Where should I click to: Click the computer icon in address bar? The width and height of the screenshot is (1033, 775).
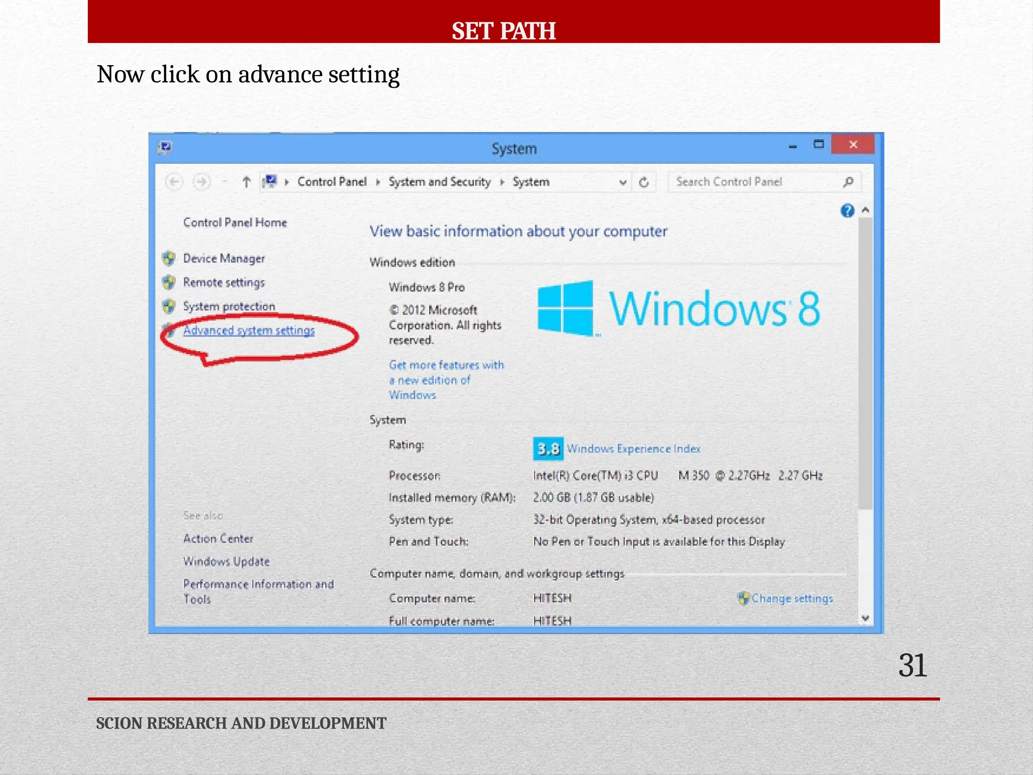point(270,181)
